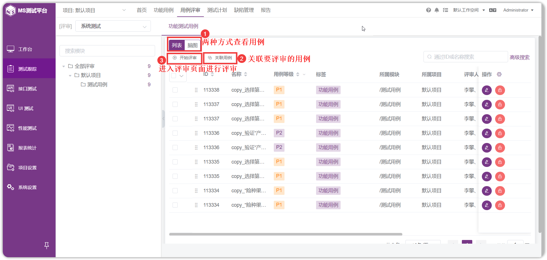Viewport: 547px width, 260px height.
Task: Open 系统设置 in the sidebar
Action: 29,187
